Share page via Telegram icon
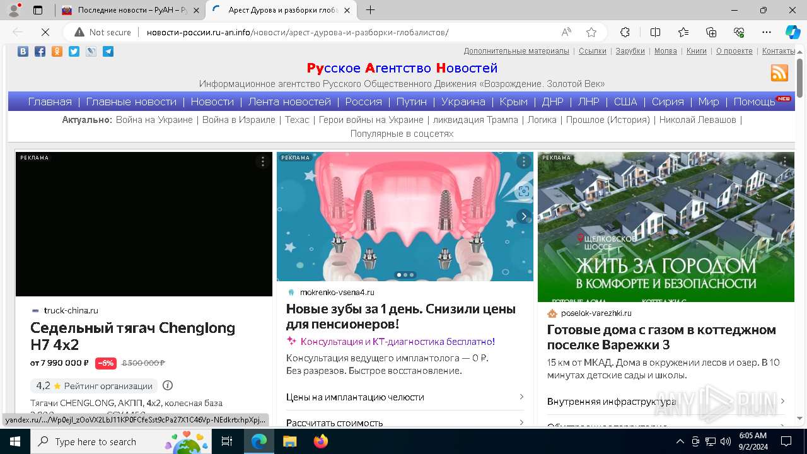 108,52
